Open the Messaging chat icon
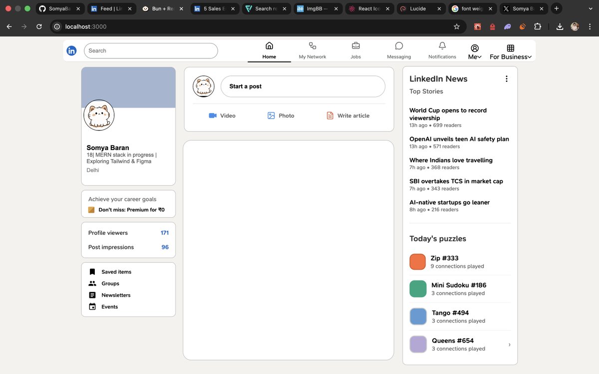The height and width of the screenshot is (374, 599). (399, 46)
